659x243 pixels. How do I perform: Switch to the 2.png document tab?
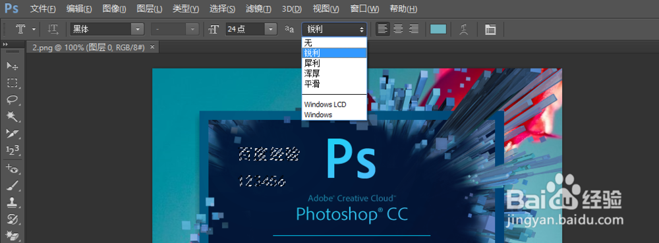89,47
